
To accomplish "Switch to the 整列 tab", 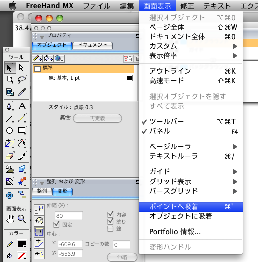I will click(x=42, y=191).
